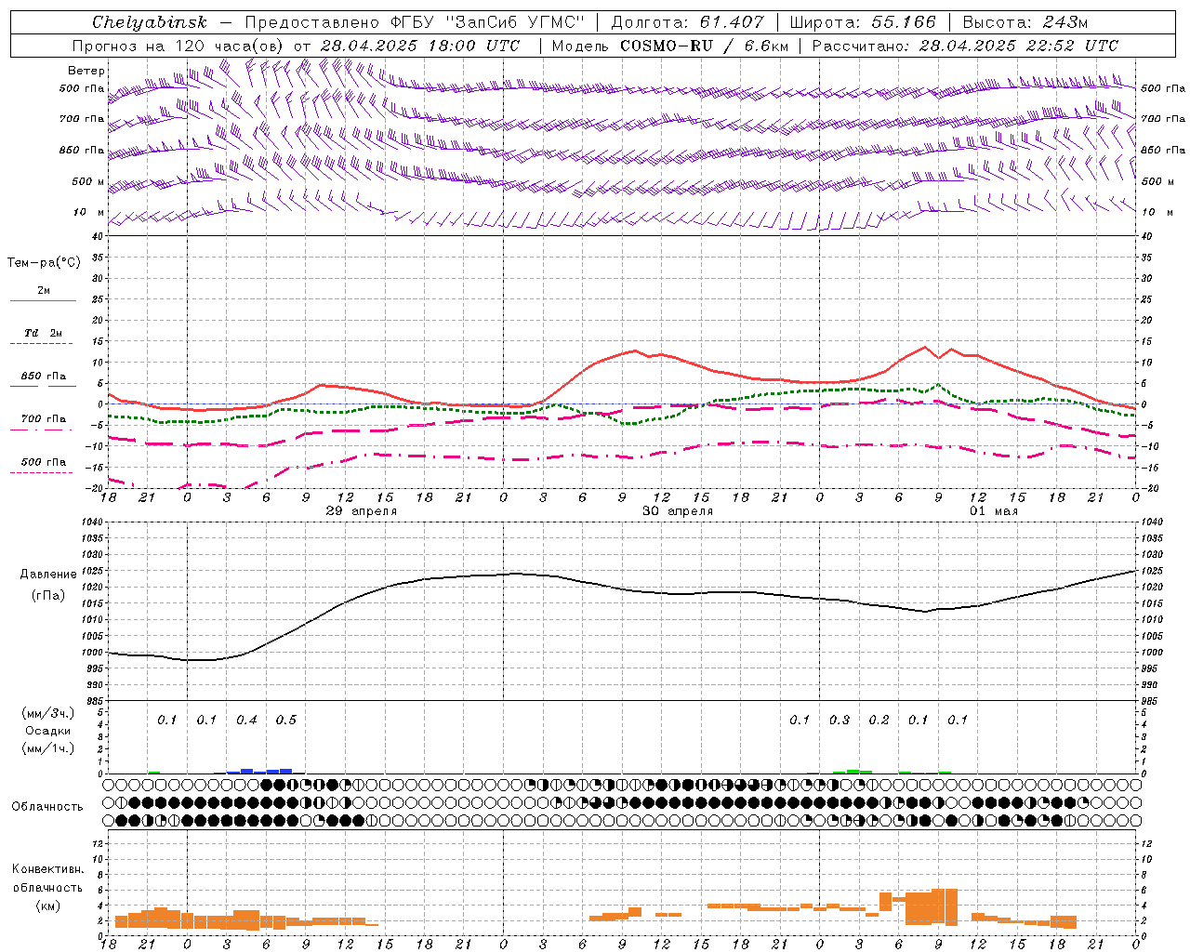Click the 0.3 precipitation value

pos(840,721)
